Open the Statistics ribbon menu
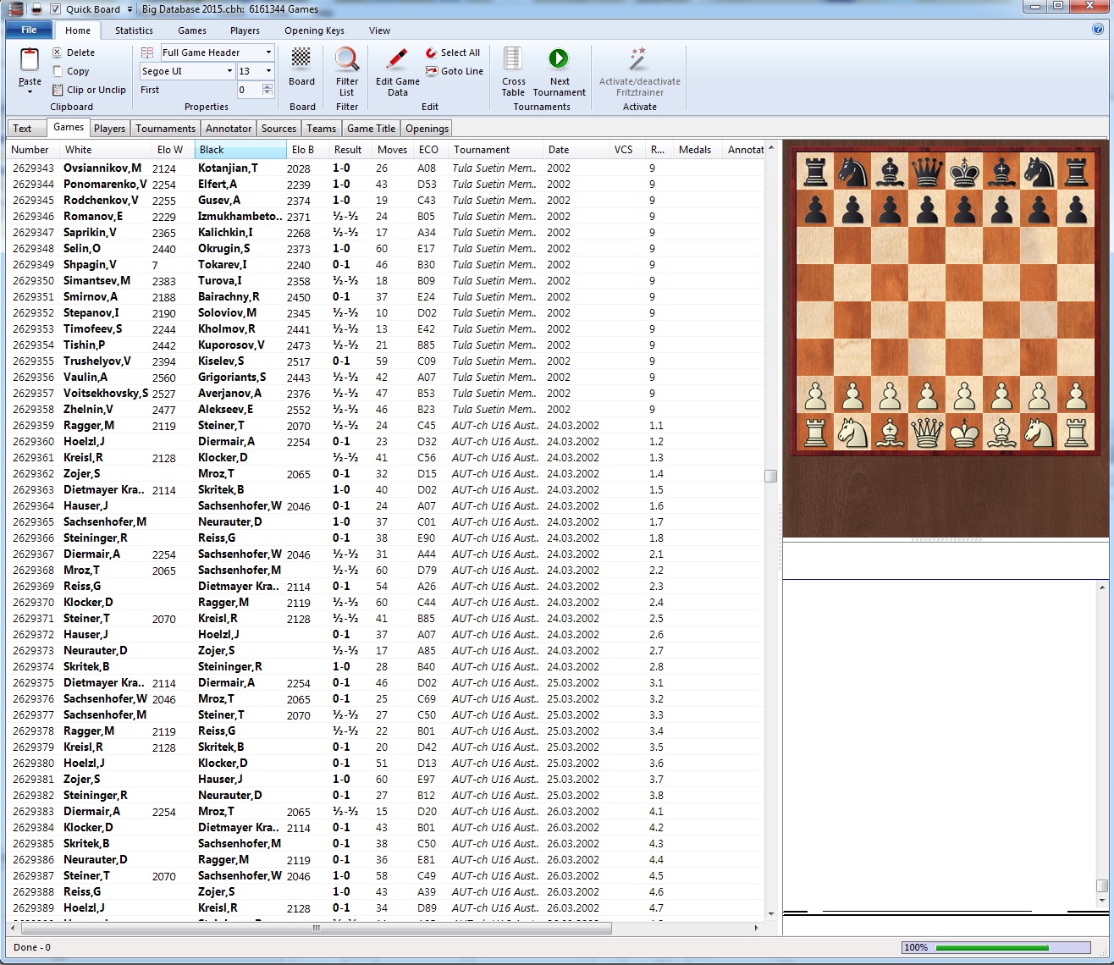1114x965 pixels. tap(134, 30)
